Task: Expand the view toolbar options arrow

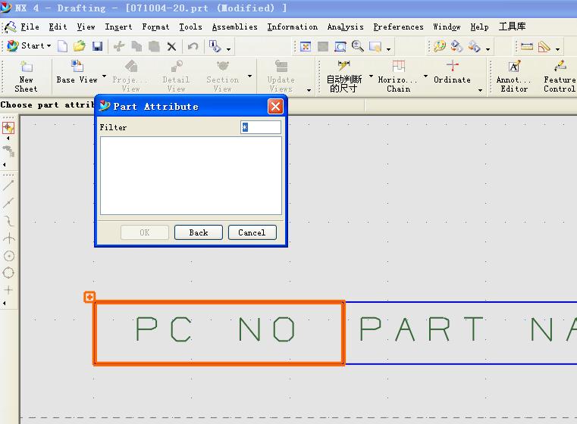Action: tap(388, 49)
